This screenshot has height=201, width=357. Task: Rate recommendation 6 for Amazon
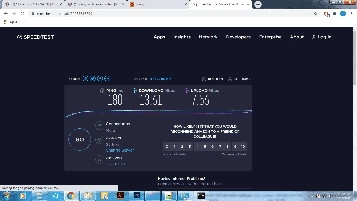tap(212, 147)
